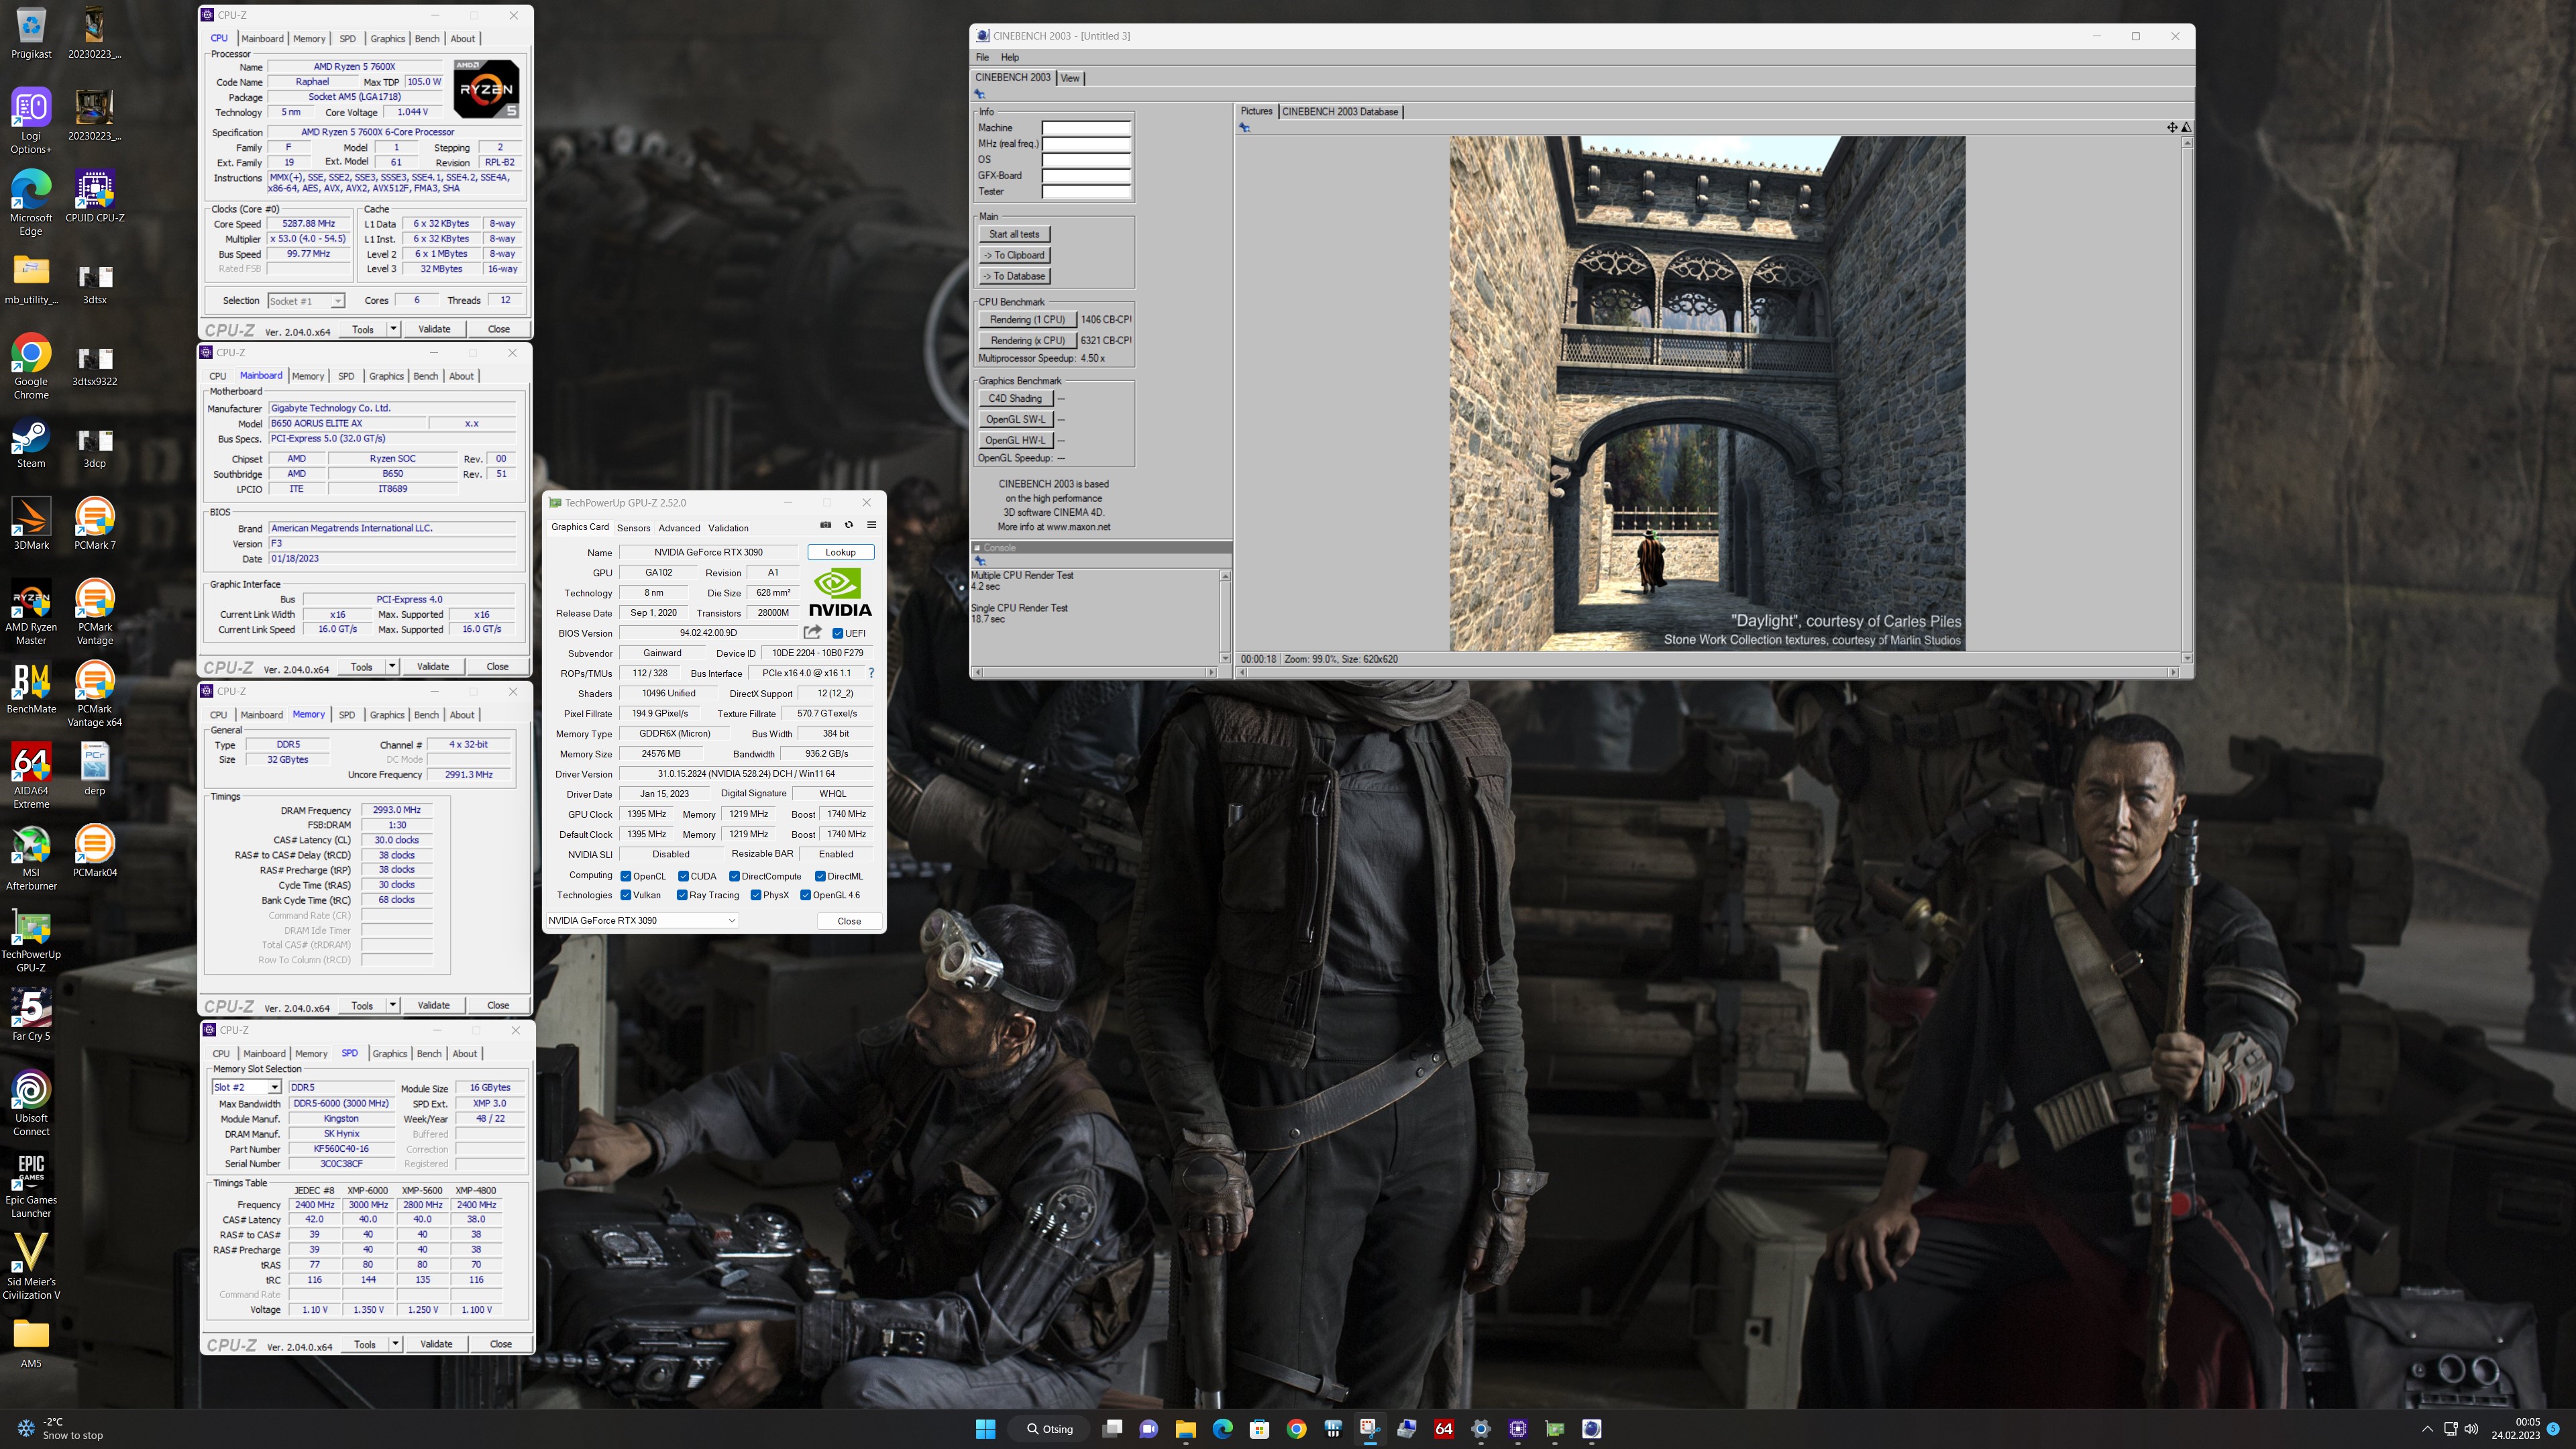The width and height of the screenshot is (2576, 1449).
Task: Open Snipping Tool on the taskbar
Action: 1370,1429
